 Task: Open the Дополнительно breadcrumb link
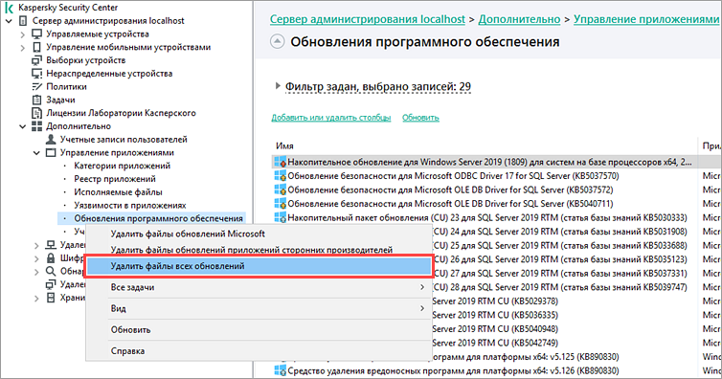(x=519, y=19)
